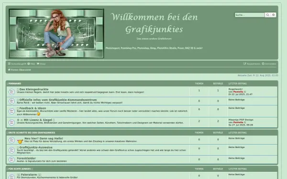Open the Forenkleider forum
Viewport: 287px width, 179px height.
click(26, 158)
